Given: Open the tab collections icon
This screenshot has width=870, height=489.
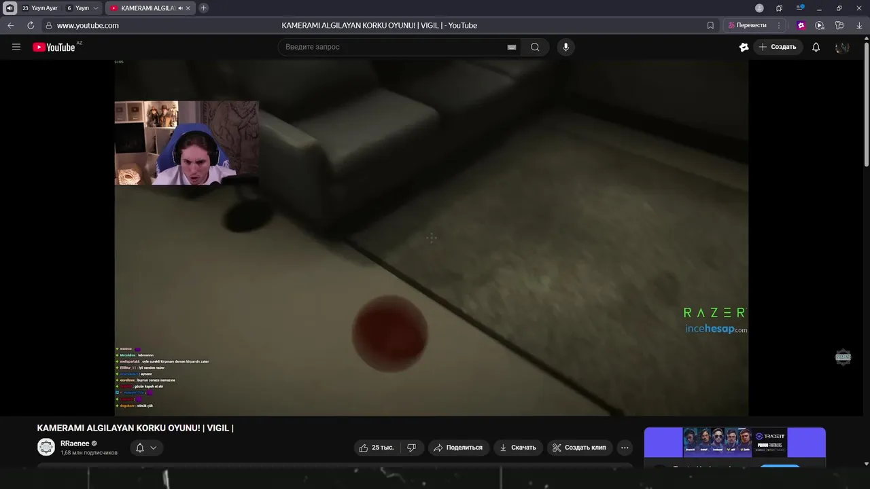Looking at the screenshot, I should click(x=779, y=8).
